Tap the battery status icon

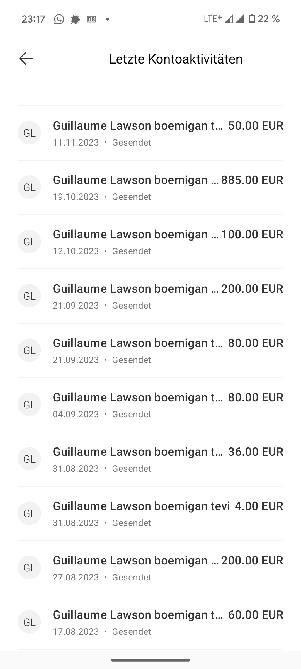[252, 19]
